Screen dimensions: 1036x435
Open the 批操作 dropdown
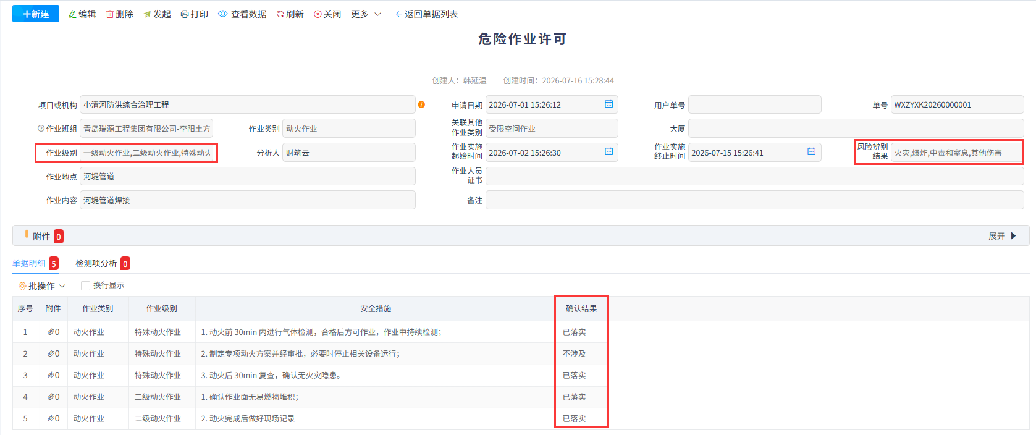coord(42,286)
